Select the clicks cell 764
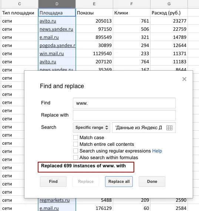 point(132,61)
